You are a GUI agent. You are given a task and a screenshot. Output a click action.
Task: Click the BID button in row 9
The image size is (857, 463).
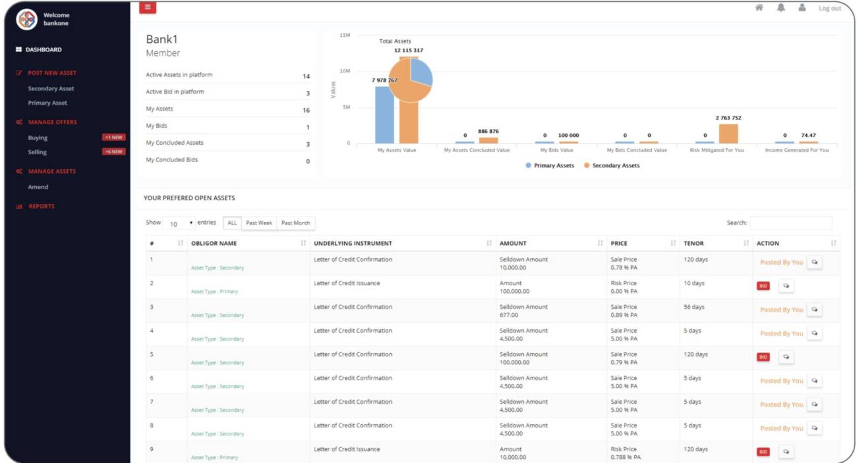pos(763,452)
